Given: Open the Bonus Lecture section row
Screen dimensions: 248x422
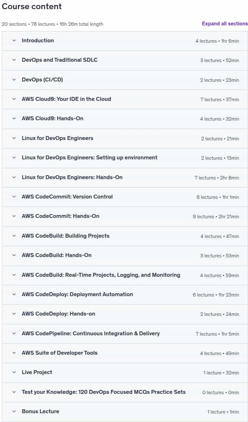Looking at the screenshot, I should pyautogui.click(x=125, y=411).
